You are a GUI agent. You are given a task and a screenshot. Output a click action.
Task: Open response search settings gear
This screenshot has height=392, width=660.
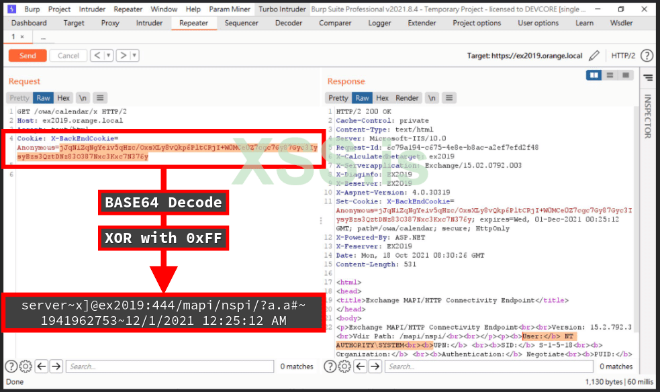click(344, 366)
